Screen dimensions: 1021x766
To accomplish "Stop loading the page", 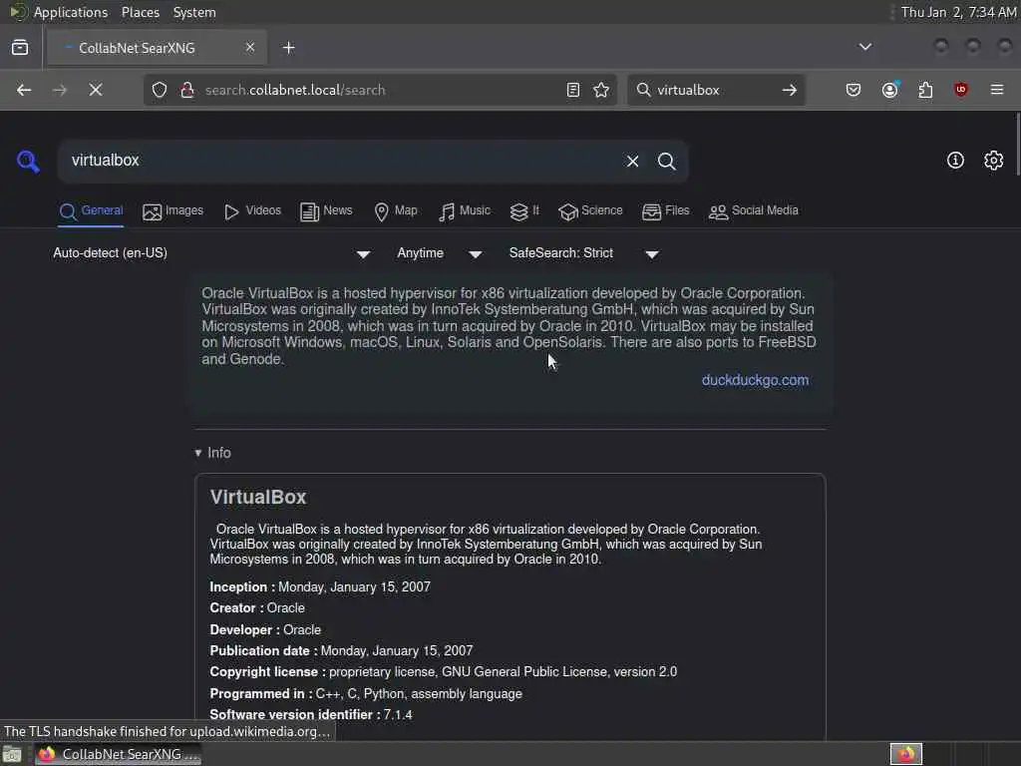I will [96, 90].
